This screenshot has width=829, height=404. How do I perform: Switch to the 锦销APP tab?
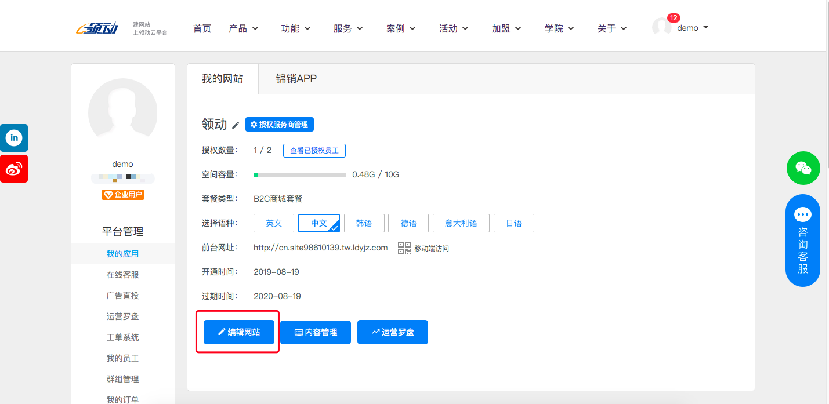point(296,78)
